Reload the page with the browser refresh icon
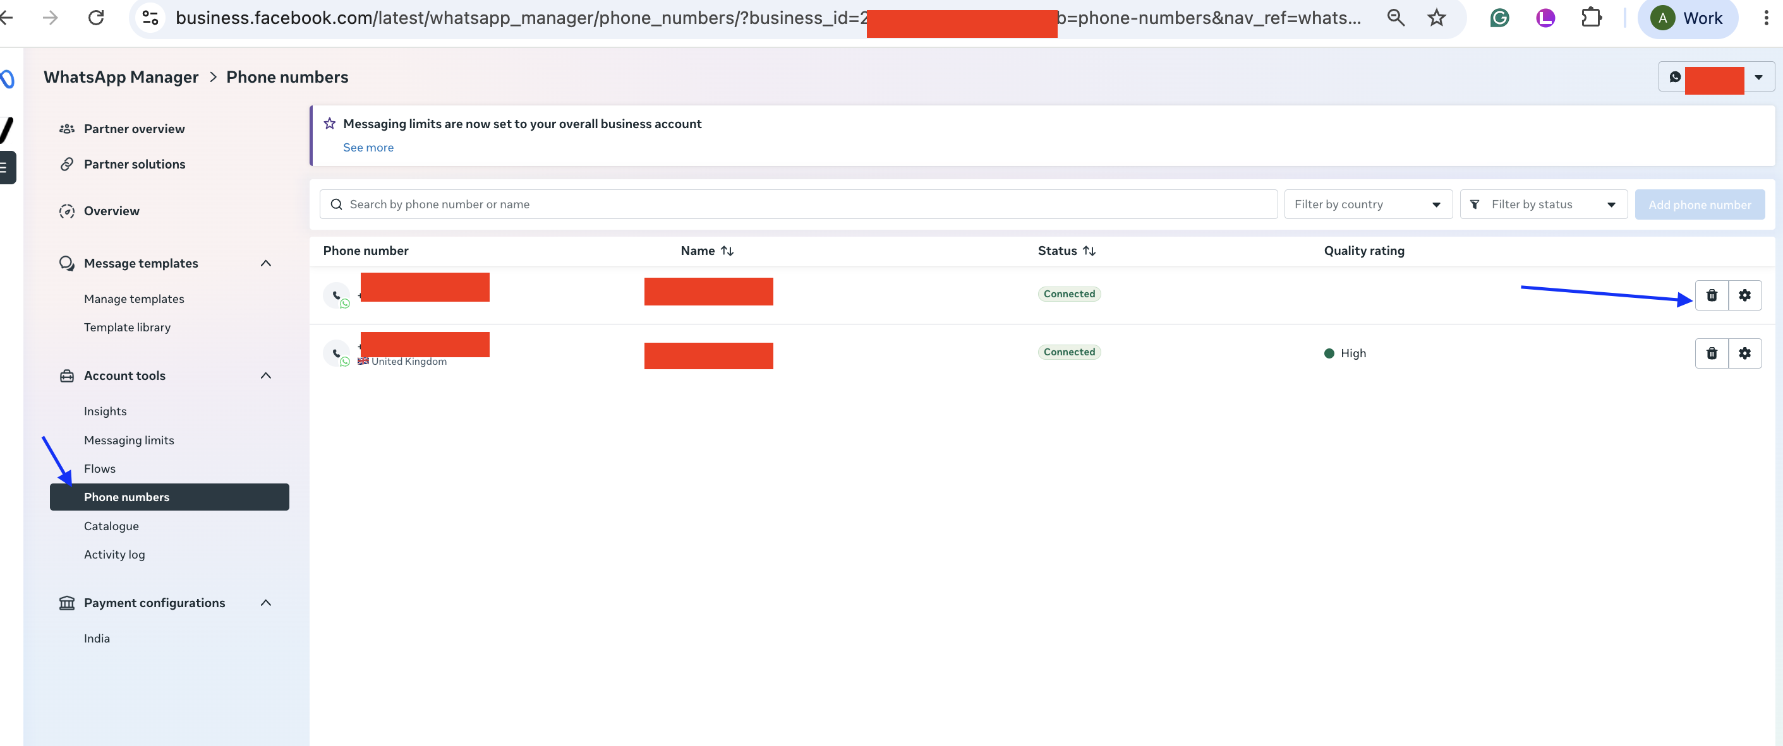Image resolution: width=1783 pixels, height=746 pixels. [96, 17]
